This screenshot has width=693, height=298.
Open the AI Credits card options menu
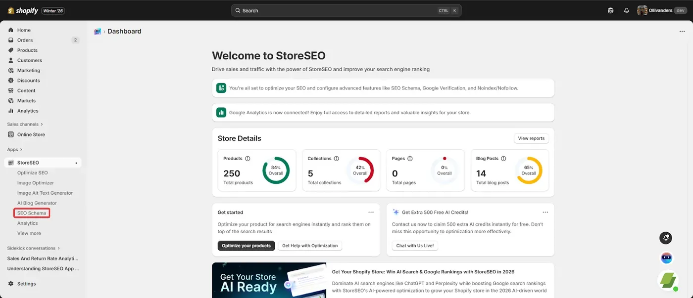pos(545,212)
